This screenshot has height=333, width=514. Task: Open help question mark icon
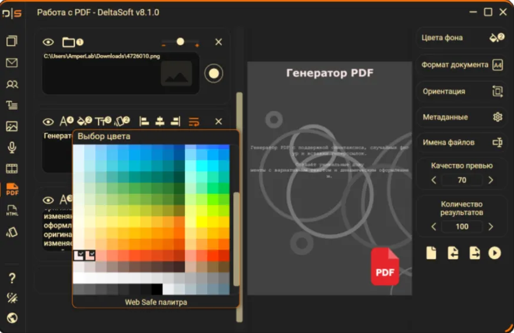point(12,278)
